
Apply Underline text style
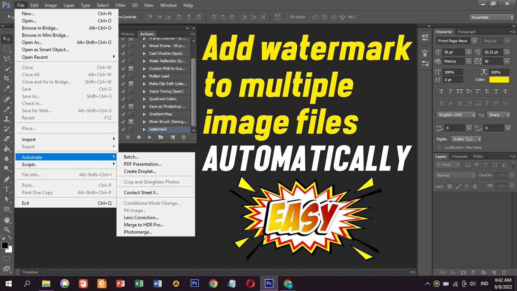497,91
